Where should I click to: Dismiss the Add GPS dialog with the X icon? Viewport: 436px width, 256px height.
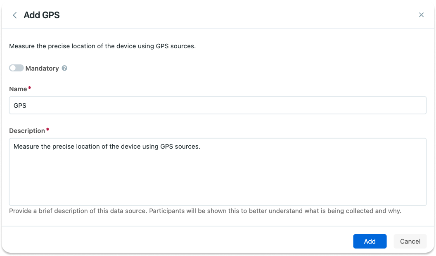421,15
